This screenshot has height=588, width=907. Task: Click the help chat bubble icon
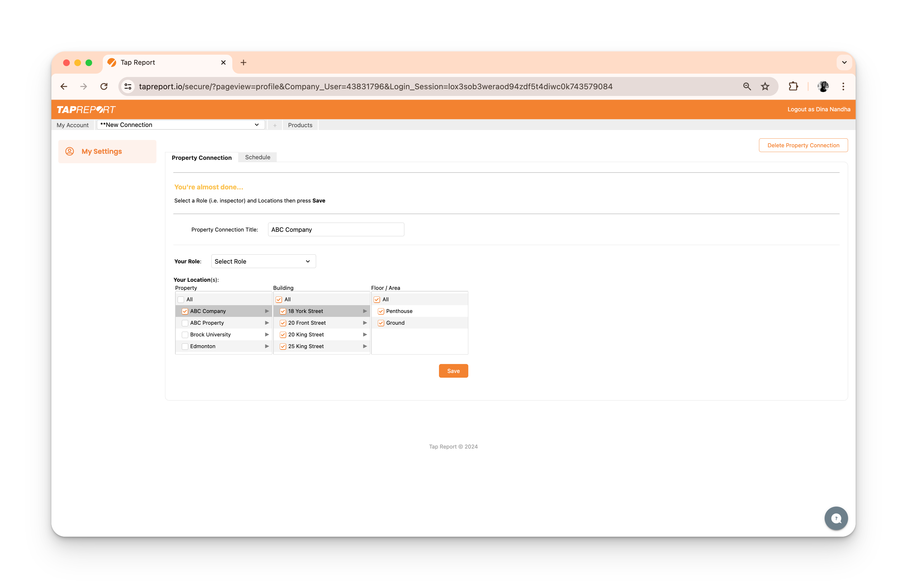836,518
